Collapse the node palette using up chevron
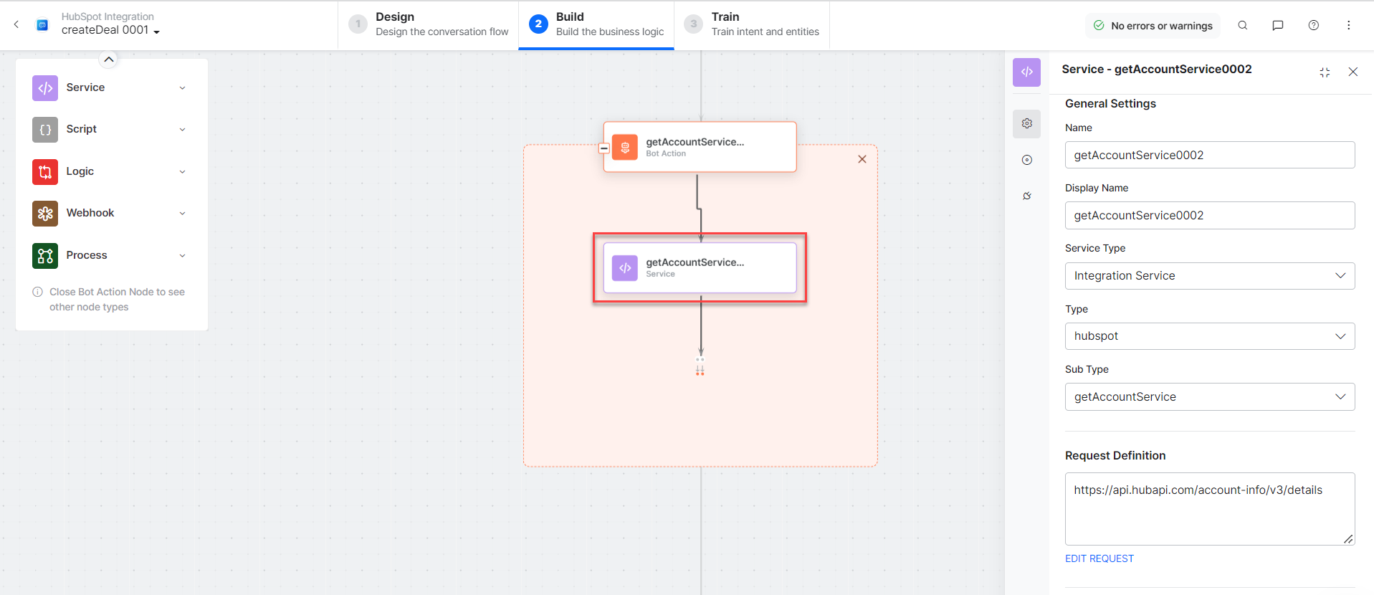This screenshot has height=595, width=1374. [x=108, y=59]
